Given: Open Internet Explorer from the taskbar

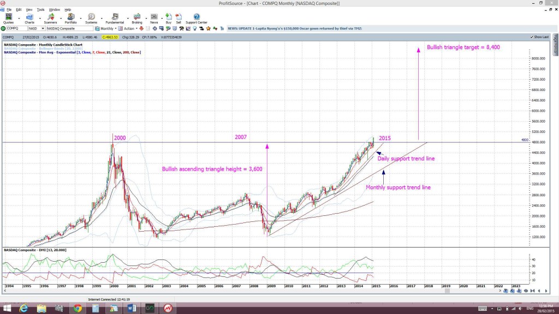Looking at the screenshot, I should point(23,309).
